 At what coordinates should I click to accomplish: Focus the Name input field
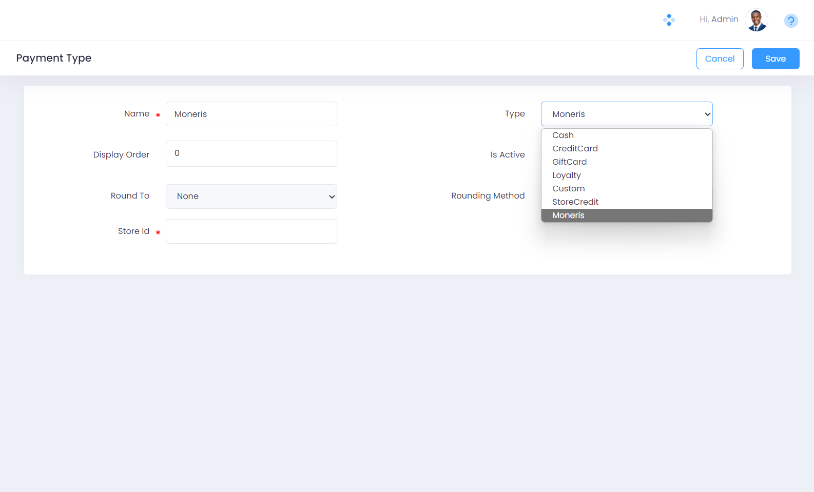click(251, 114)
